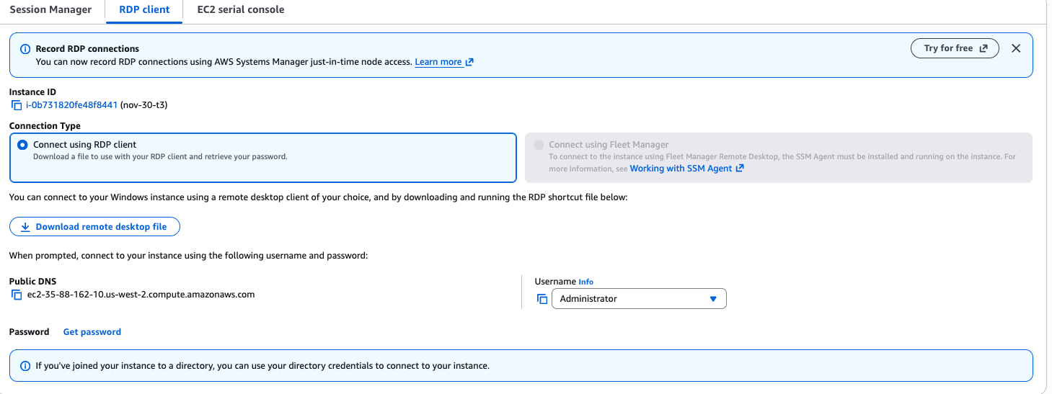Select Connect using Fleet Manager radio
Screen dimensions: 1052x394
click(x=539, y=145)
